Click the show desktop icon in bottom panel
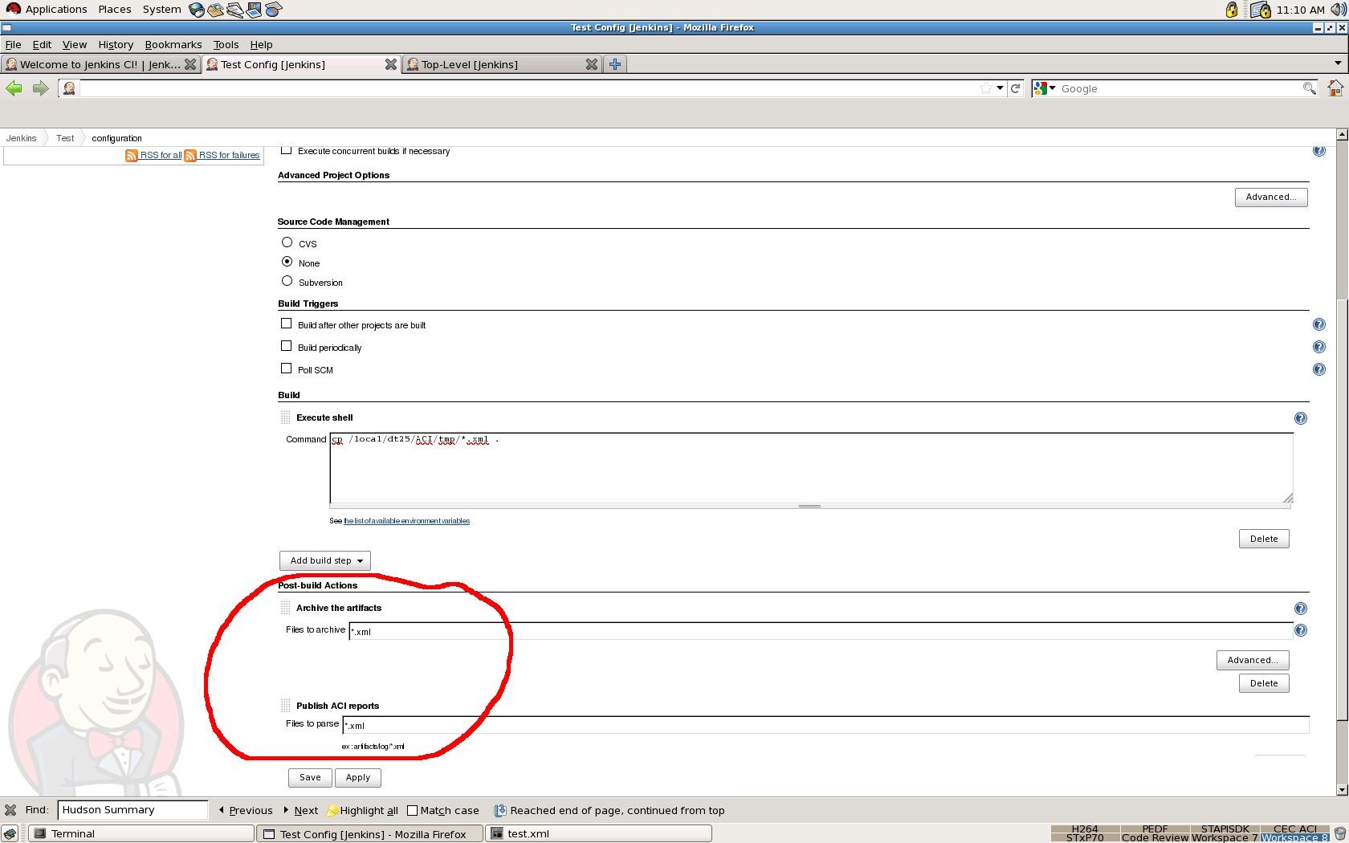Viewport: 1349px width, 843px height. click(x=9, y=834)
